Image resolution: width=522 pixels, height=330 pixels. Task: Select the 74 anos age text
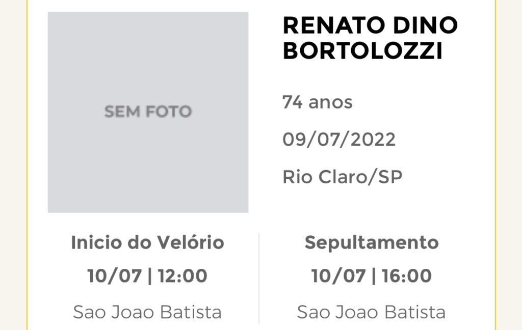click(317, 102)
